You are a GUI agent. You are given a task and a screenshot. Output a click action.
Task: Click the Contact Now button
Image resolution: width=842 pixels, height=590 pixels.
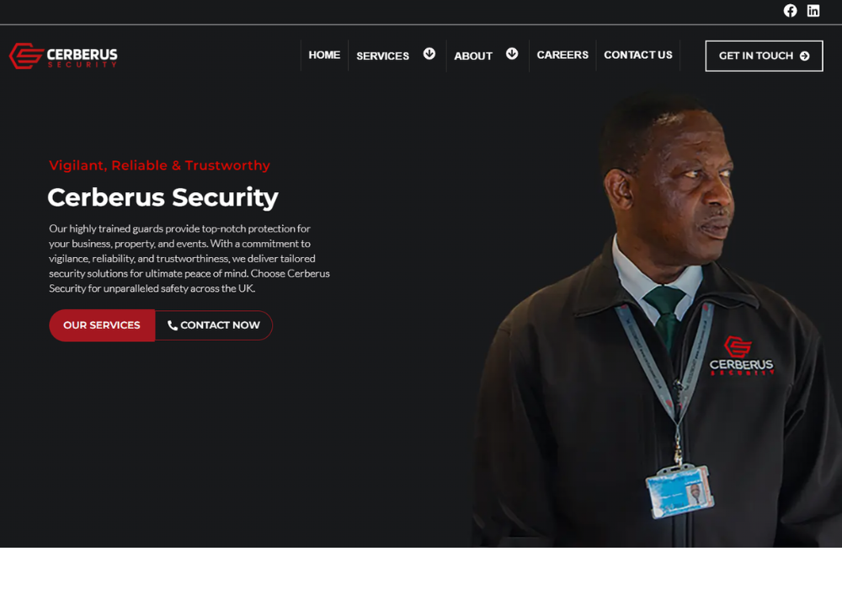(x=214, y=325)
